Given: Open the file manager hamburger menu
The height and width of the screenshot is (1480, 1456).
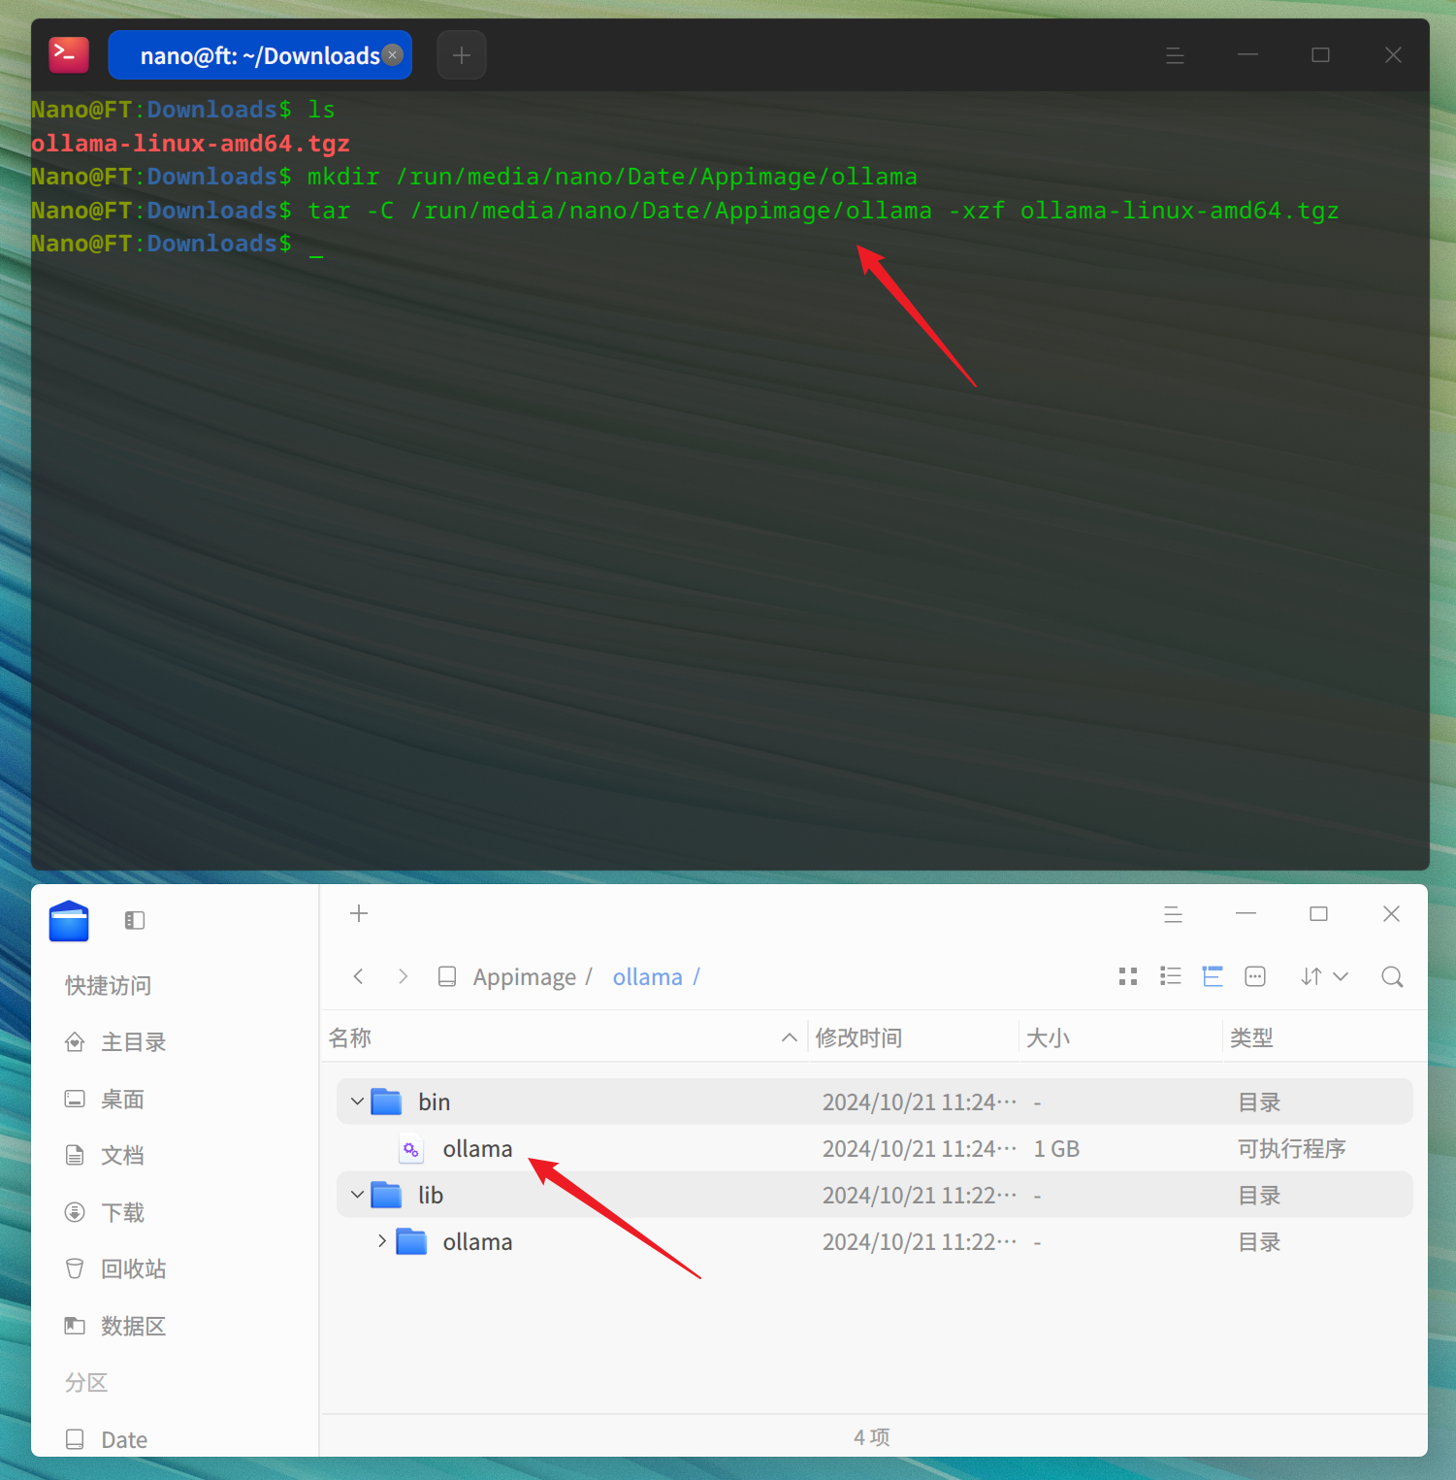Looking at the screenshot, I should pos(1173,914).
